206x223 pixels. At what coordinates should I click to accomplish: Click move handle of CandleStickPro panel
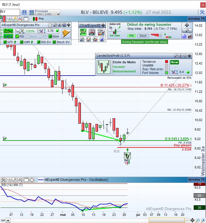pyautogui.click(x=189, y=56)
